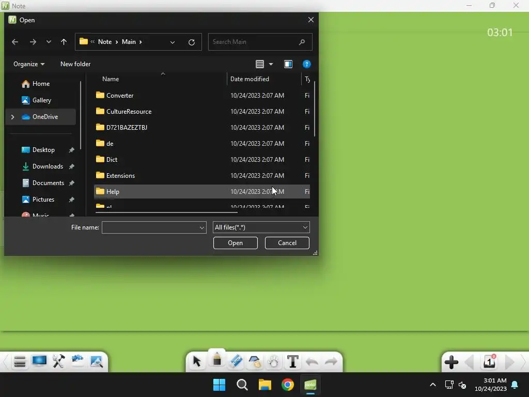Select Gallery in navigation pane
The width and height of the screenshot is (529, 397).
(41, 100)
